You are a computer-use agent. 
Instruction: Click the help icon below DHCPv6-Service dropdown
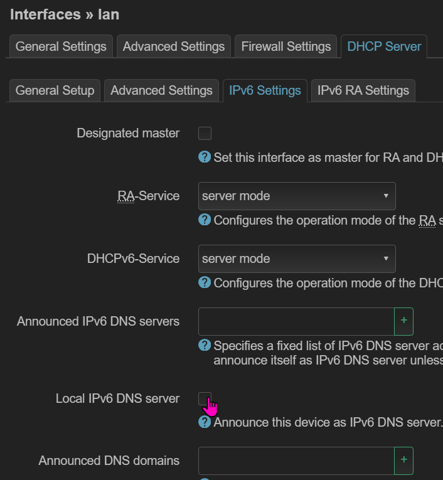pyautogui.click(x=205, y=282)
